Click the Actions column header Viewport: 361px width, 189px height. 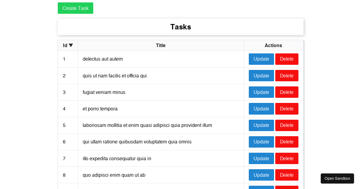pyautogui.click(x=273, y=45)
